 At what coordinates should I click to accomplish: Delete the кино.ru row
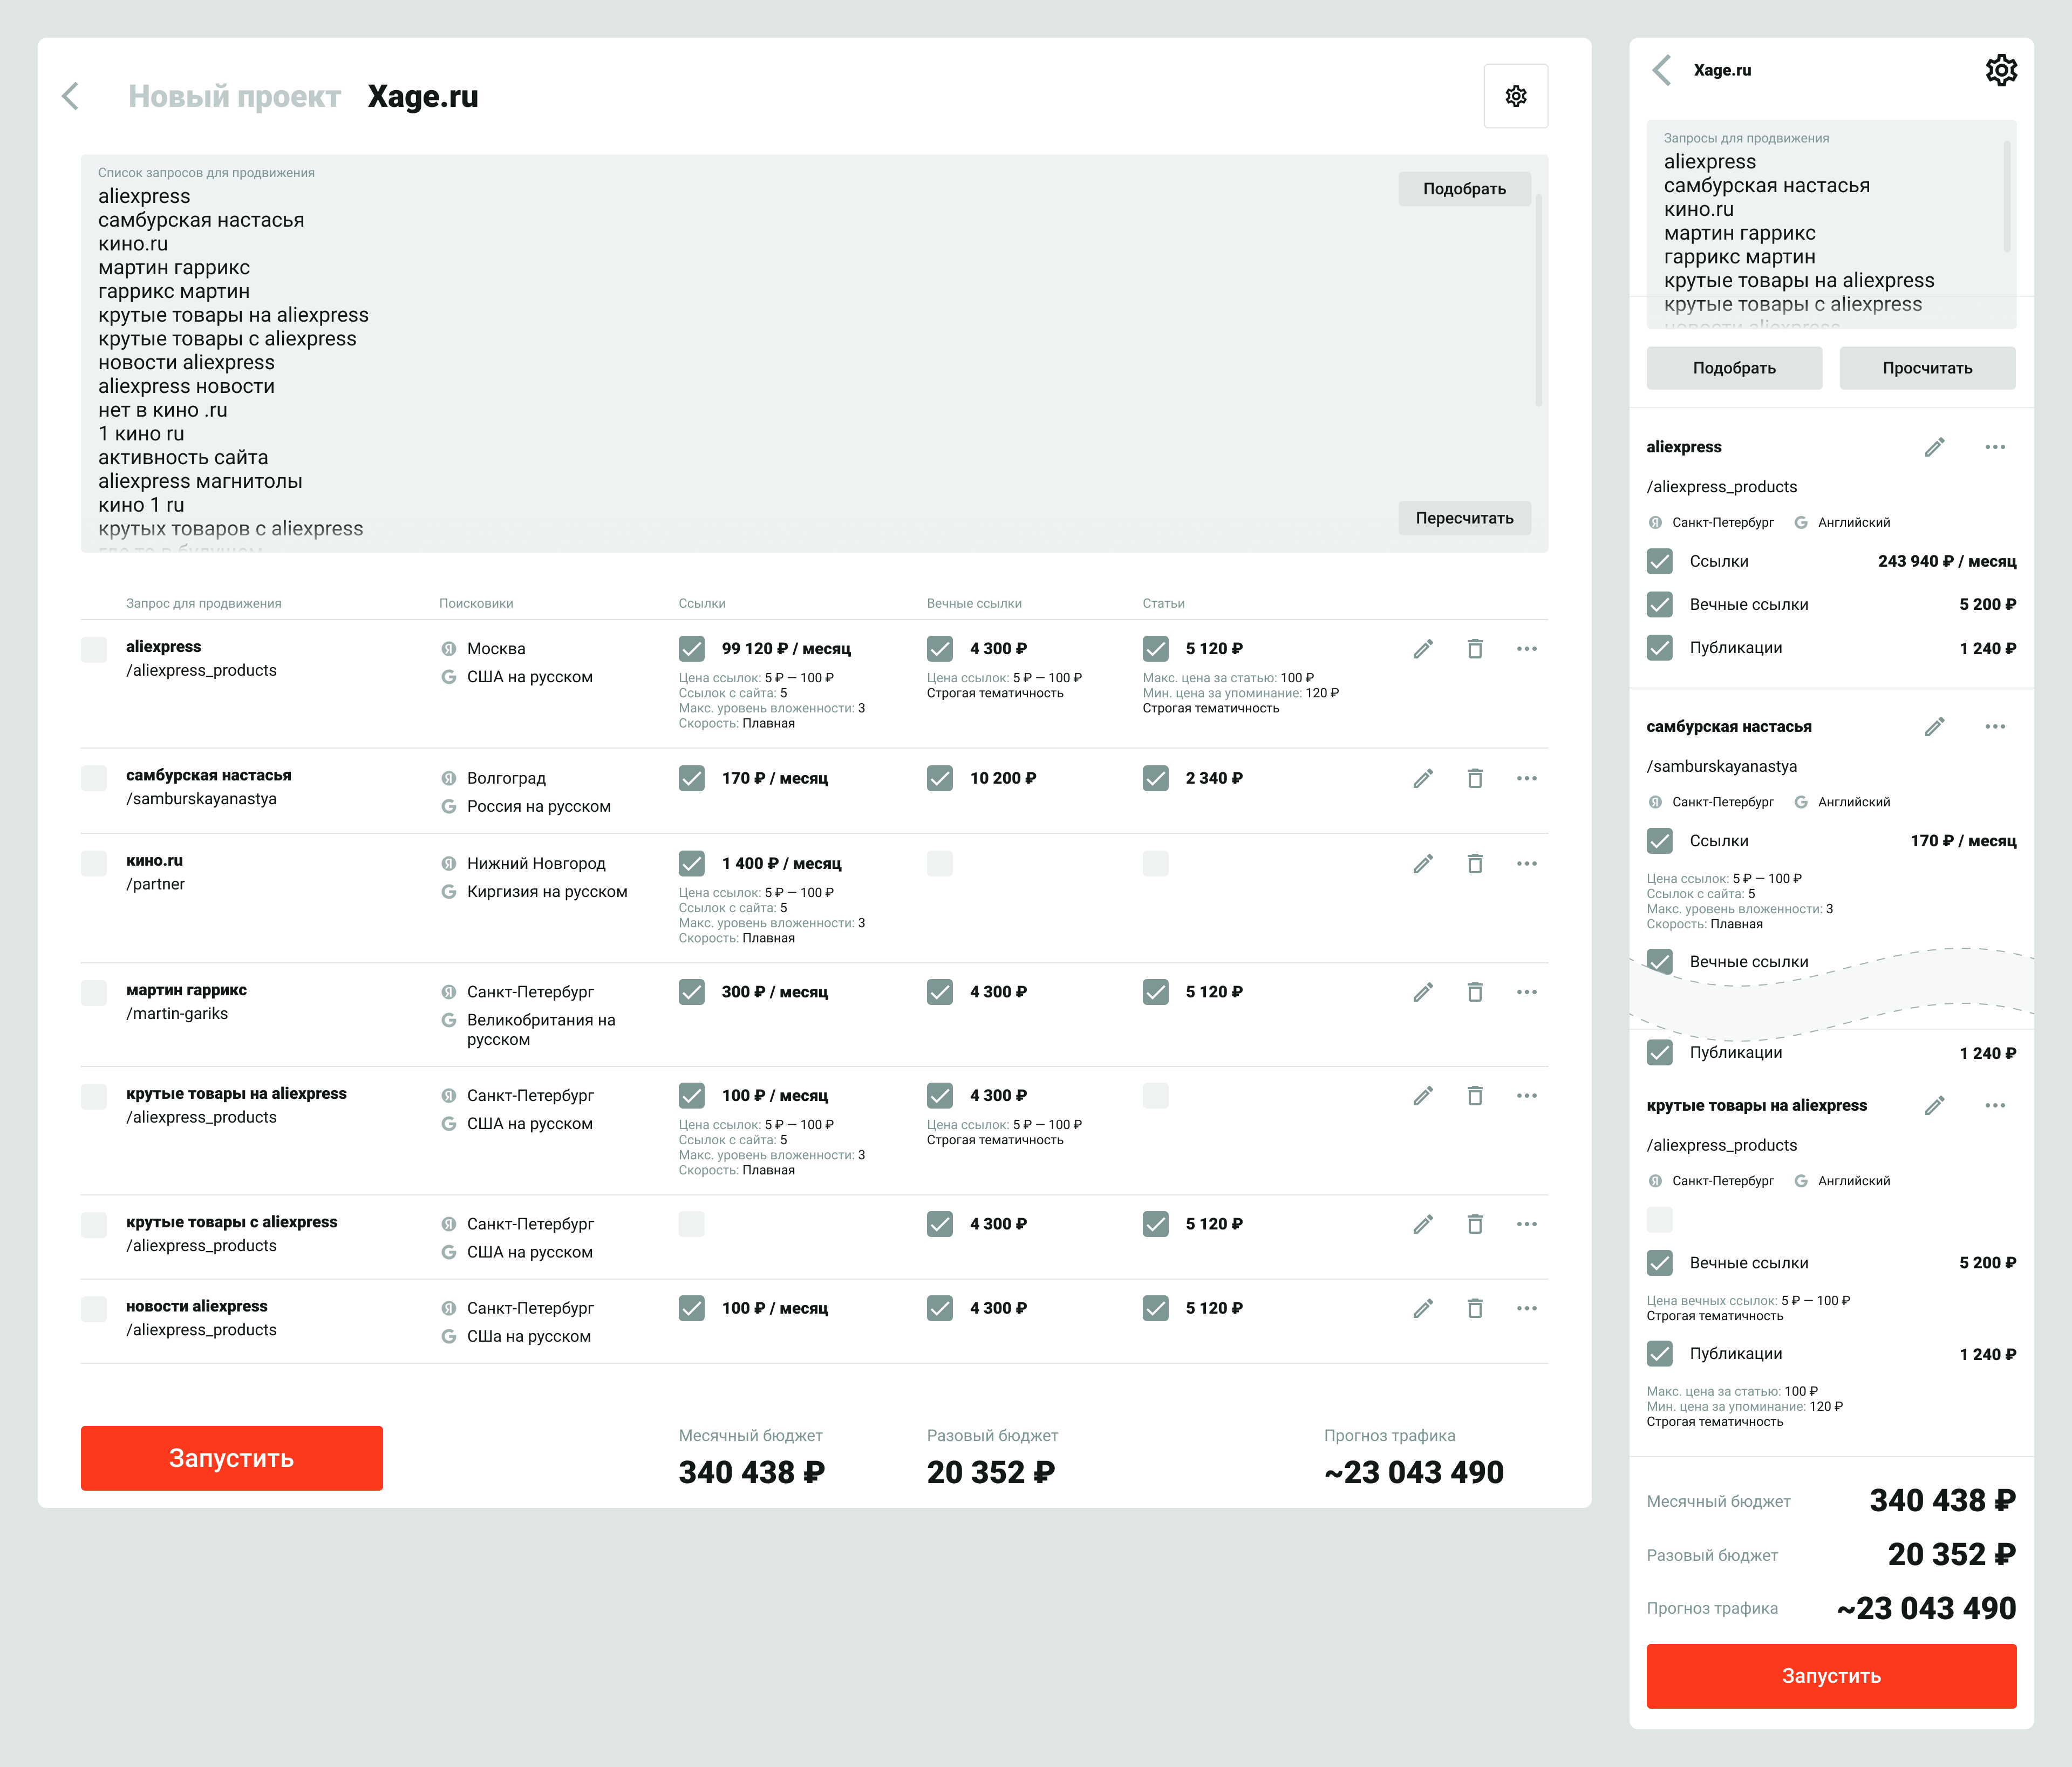pyautogui.click(x=1474, y=863)
